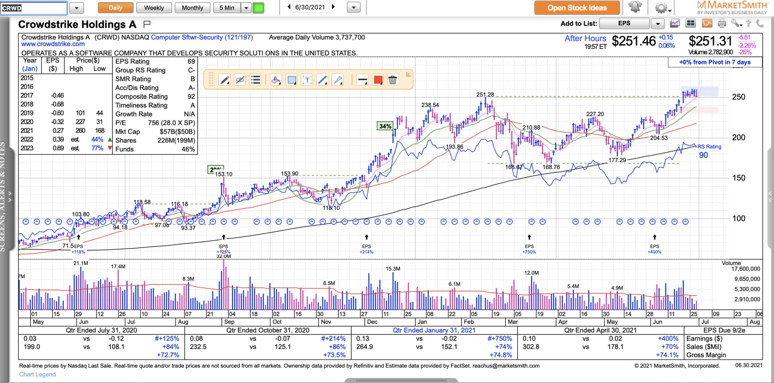Open the symbol history dropdown

pos(77,8)
